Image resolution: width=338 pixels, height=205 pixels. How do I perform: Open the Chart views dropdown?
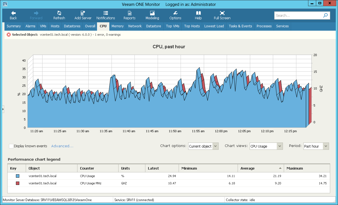click(x=266, y=146)
